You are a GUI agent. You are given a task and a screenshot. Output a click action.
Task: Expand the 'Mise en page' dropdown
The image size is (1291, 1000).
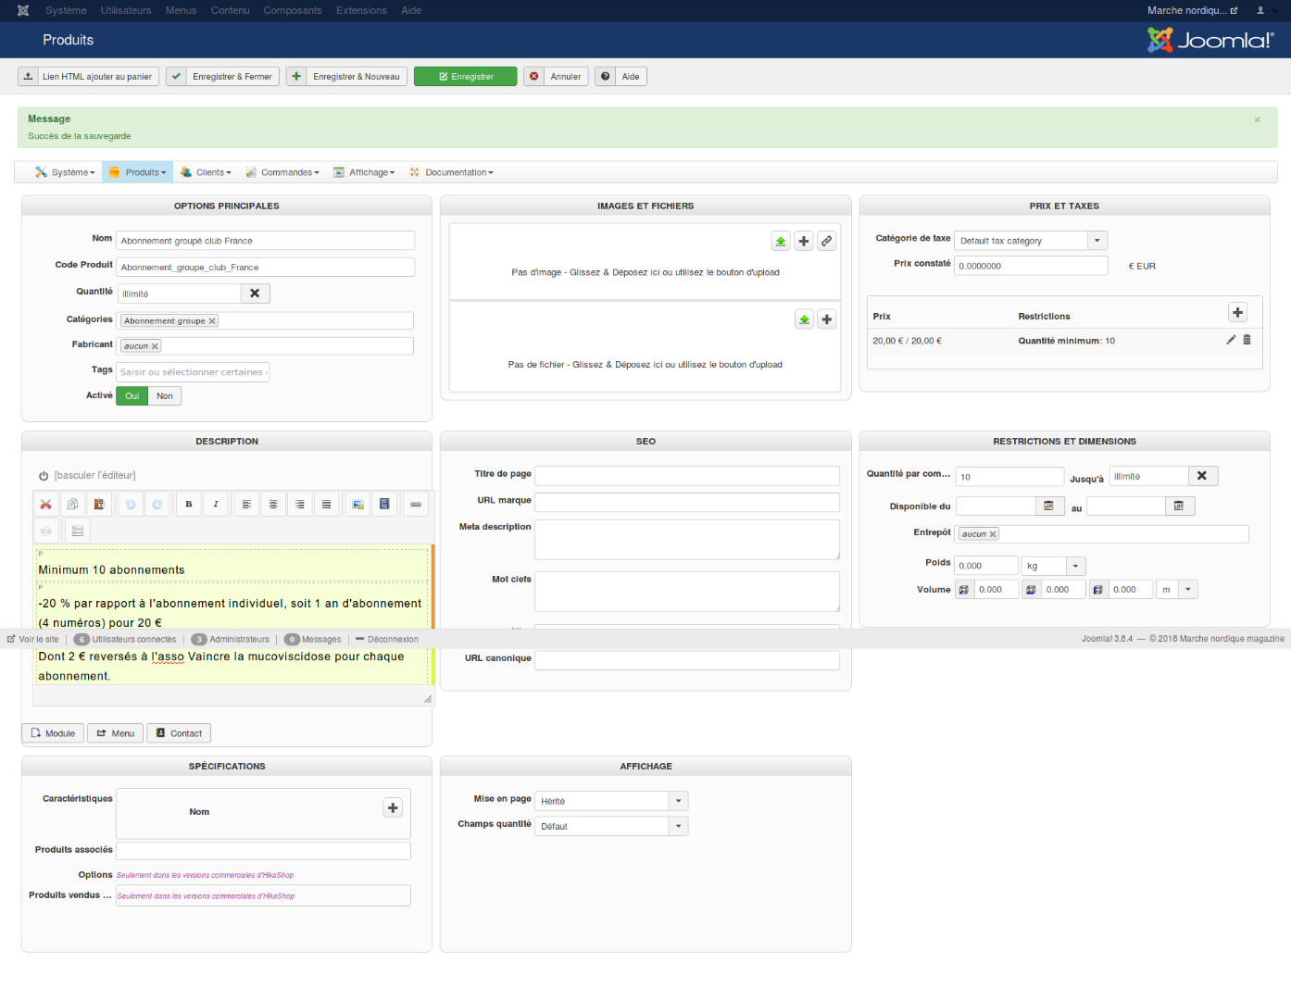[678, 802]
